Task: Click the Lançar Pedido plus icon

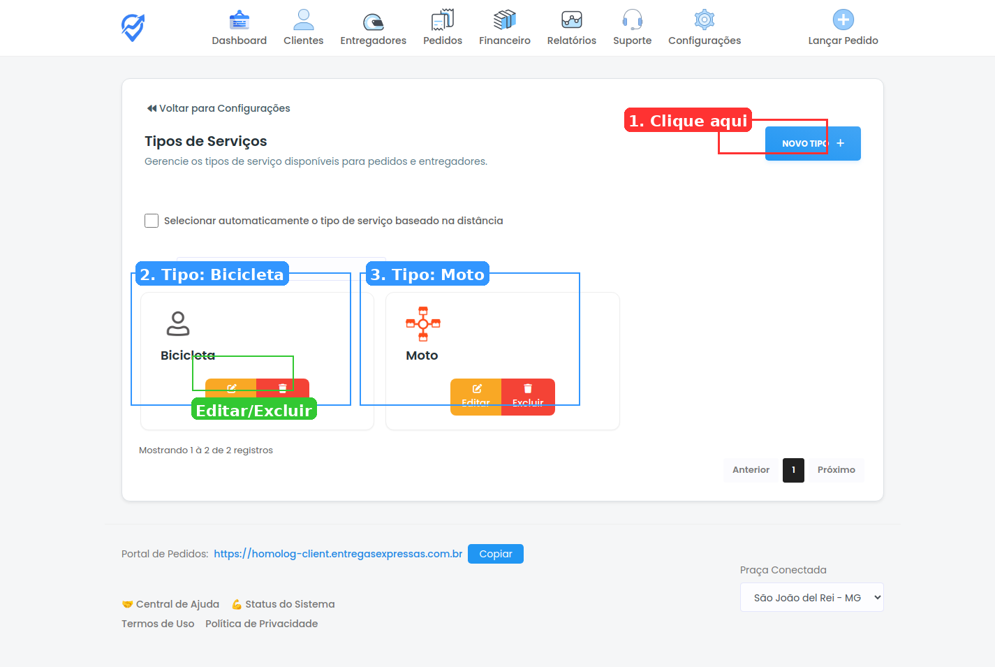Action: coord(843,20)
